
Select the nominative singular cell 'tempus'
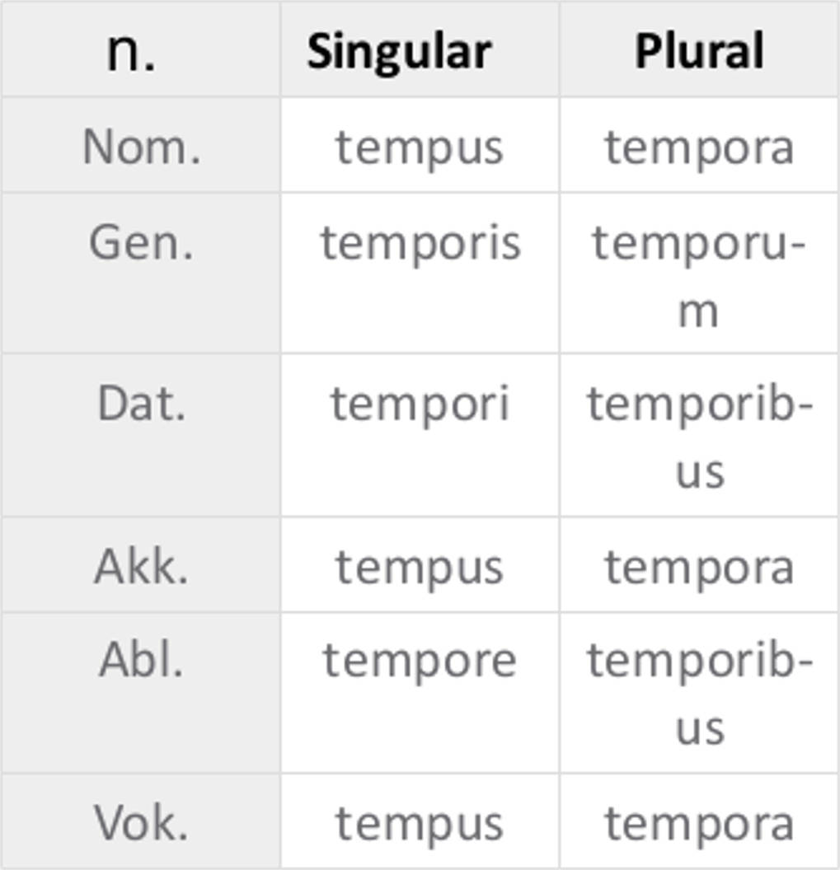pyautogui.click(x=419, y=147)
